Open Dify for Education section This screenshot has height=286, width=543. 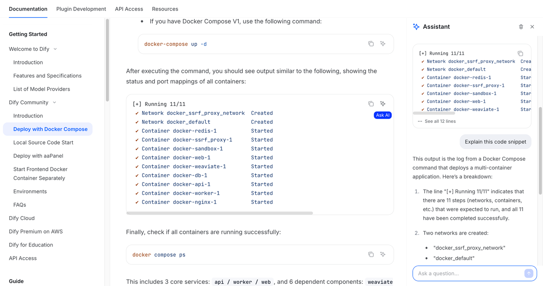tap(31, 245)
